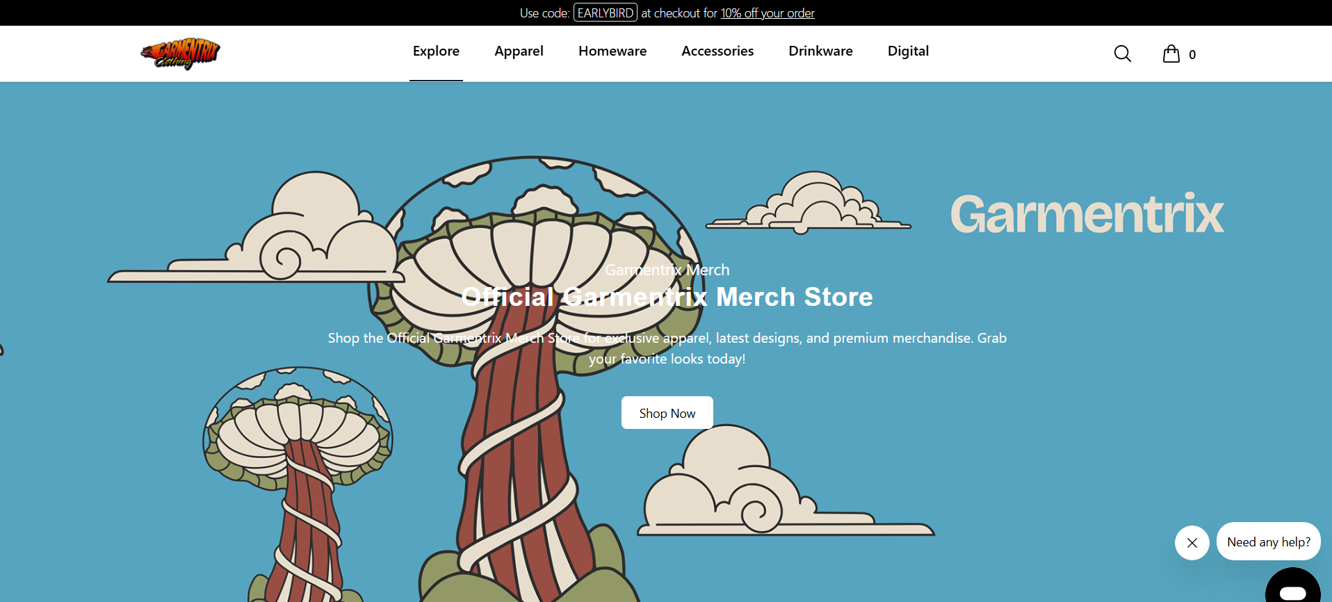This screenshot has height=602, width=1332.
Task: Open the Apparel menu
Action: click(x=519, y=51)
